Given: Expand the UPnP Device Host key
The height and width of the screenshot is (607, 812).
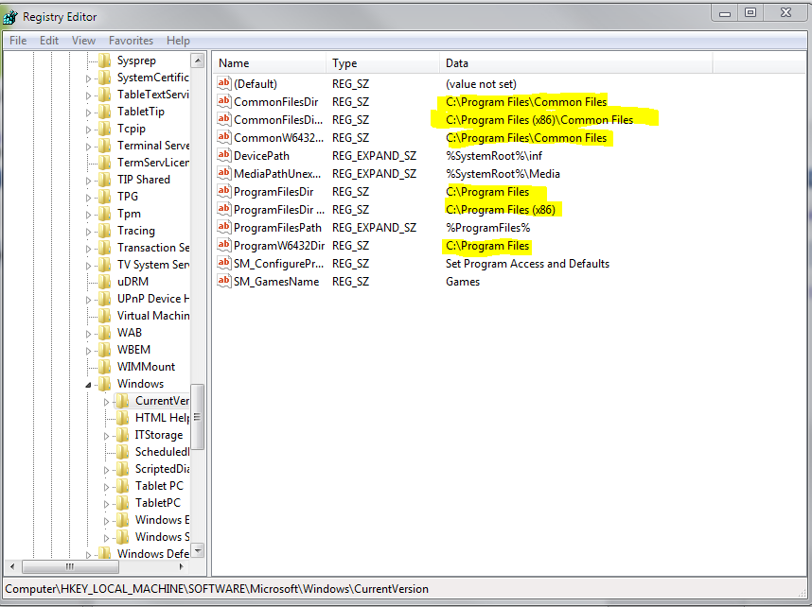Looking at the screenshot, I should 88,300.
